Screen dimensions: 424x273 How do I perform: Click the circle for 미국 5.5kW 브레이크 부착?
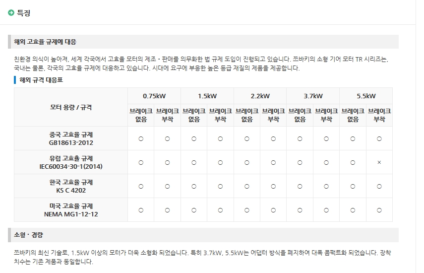point(379,210)
